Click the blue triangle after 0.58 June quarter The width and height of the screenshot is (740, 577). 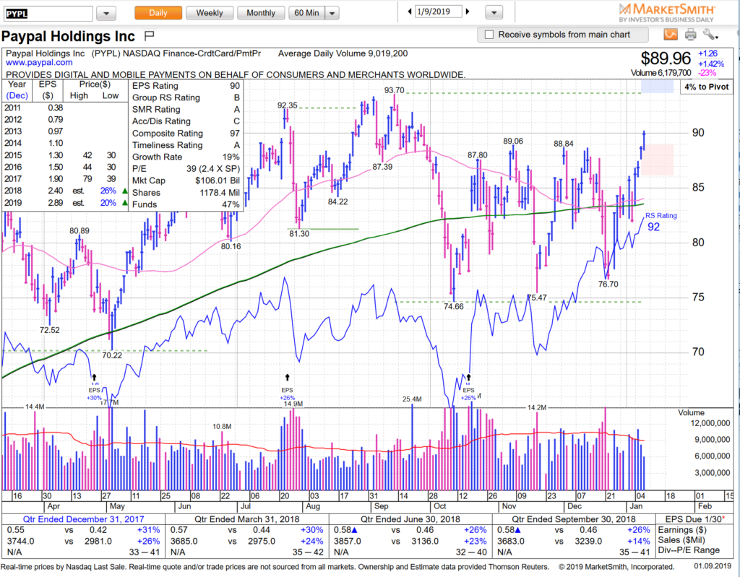point(354,530)
